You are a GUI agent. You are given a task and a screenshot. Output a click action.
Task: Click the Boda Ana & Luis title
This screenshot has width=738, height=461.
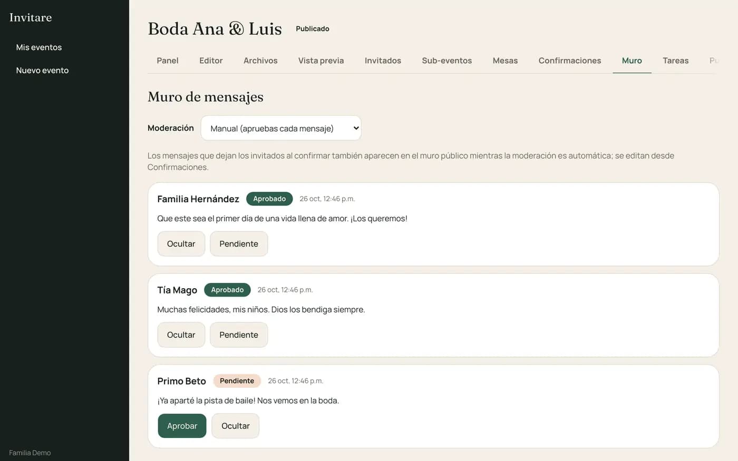coord(215,29)
